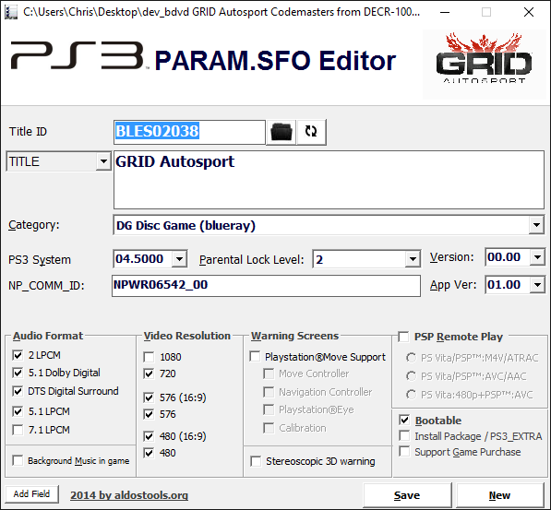Image resolution: width=551 pixels, height=510 pixels.
Task: Click the Add Field button
Action: click(x=31, y=493)
